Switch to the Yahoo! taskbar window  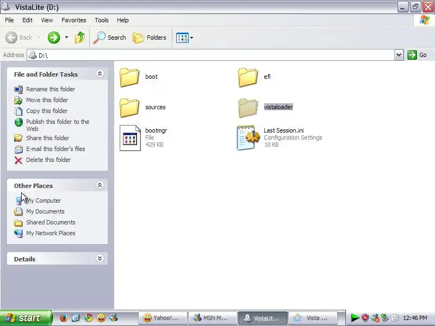pos(163,318)
